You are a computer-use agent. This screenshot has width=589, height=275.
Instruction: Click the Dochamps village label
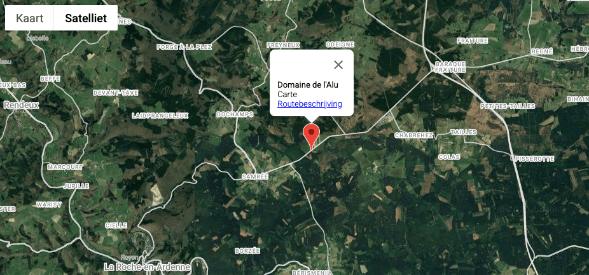235,114
